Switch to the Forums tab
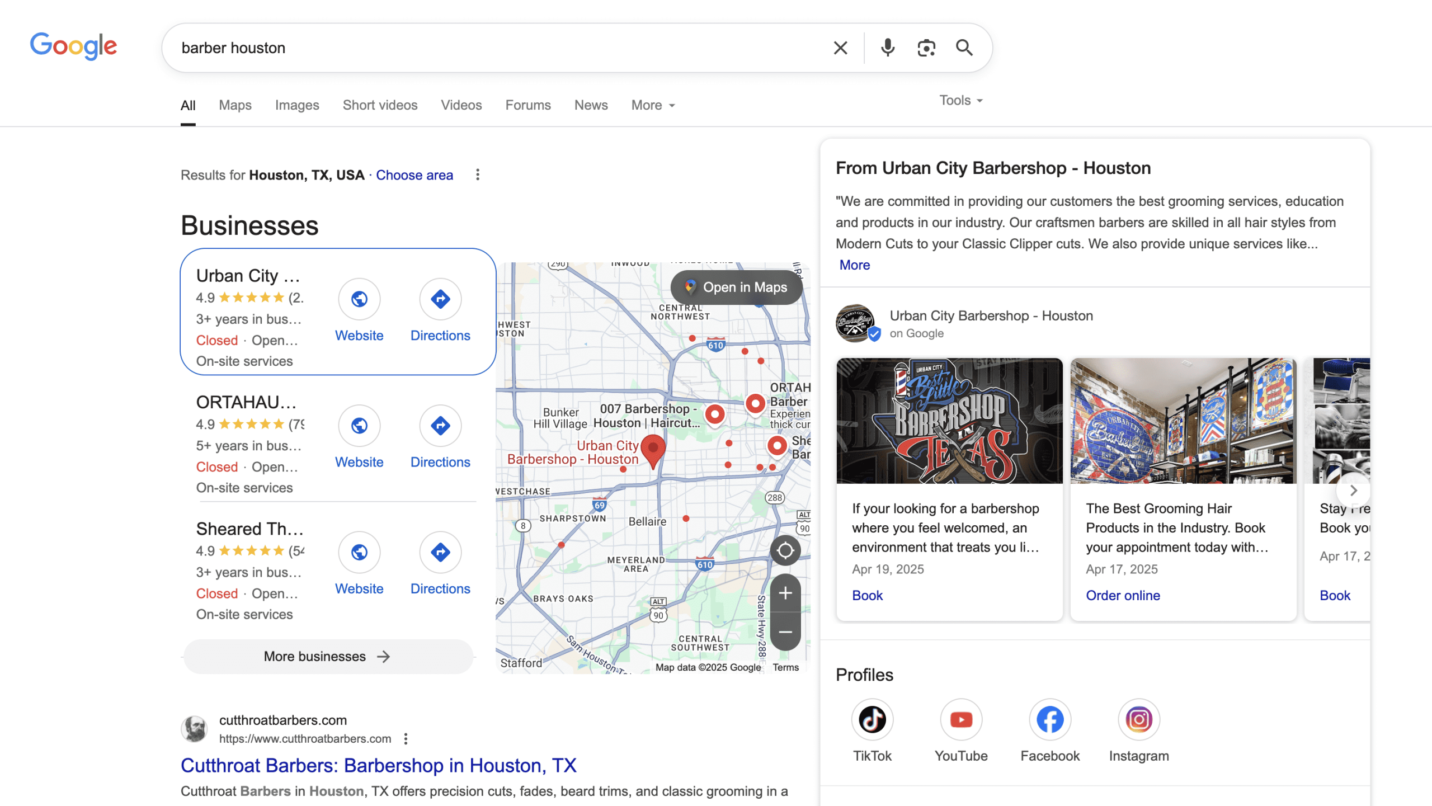Viewport: 1432px width, 806px height. pyautogui.click(x=528, y=105)
